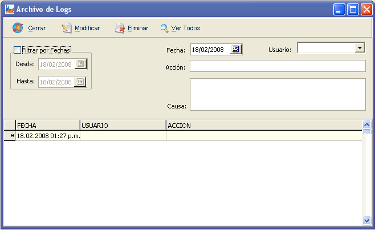Focus the Causa multiline text box
Image resolution: width=375 pixels, height=230 pixels.
278,94
